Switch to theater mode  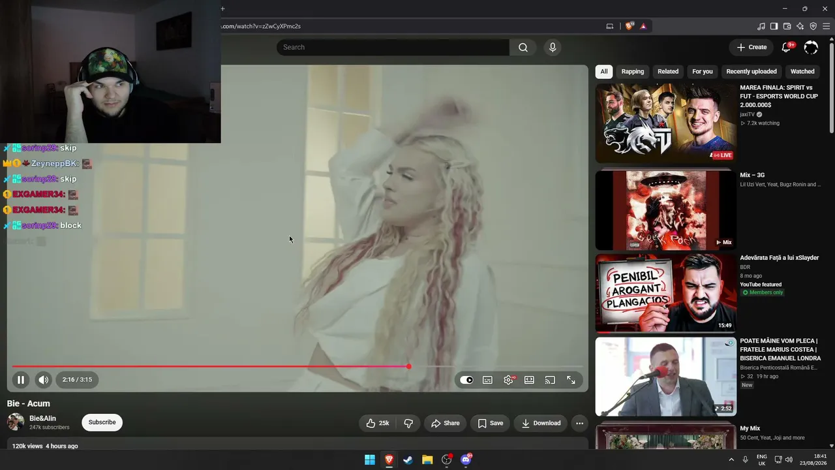(529, 380)
